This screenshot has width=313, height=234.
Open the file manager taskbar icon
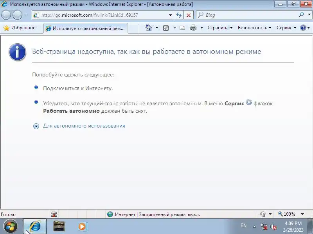pyautogui.click(x=59, y=226)
